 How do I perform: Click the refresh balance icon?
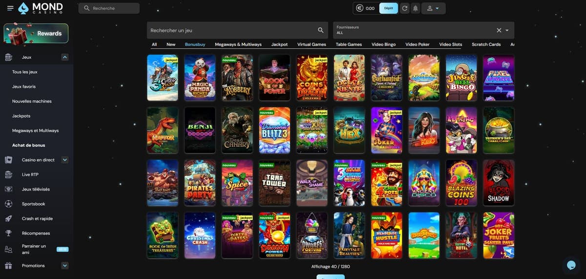(404, 8)
